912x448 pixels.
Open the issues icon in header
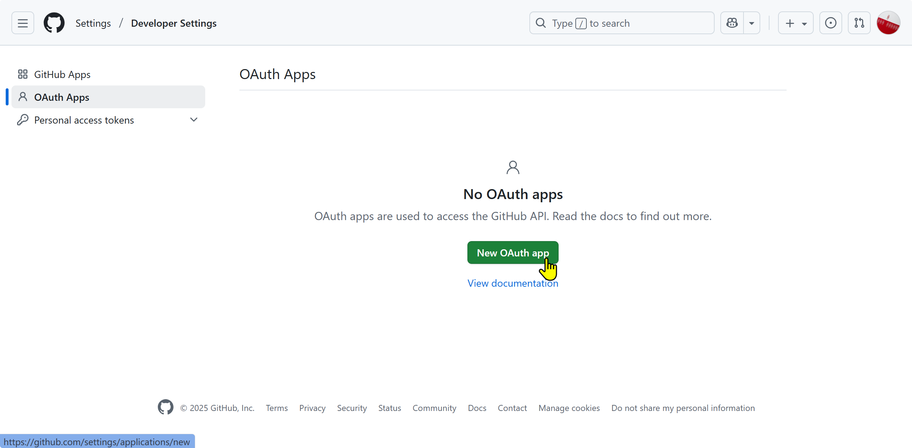tap(830, 23)
